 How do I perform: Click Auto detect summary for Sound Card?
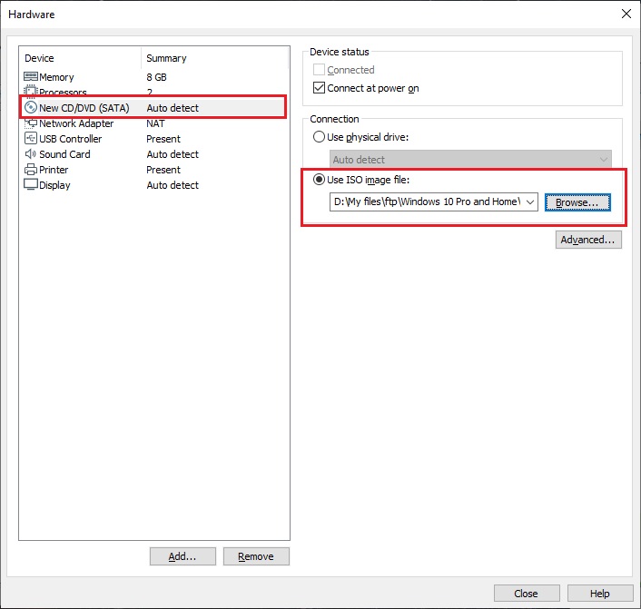tap(173, 154)
